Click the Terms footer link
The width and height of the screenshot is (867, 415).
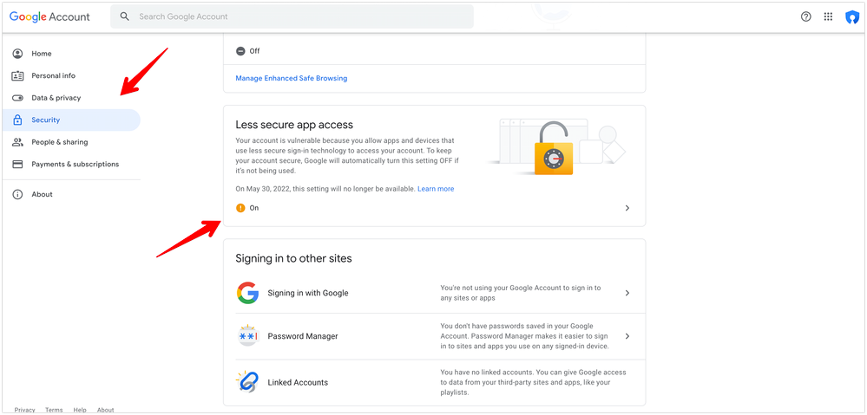[x=54, y=410]
